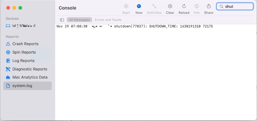
Task: Click the laptop device icon
Action: (8, 26)
